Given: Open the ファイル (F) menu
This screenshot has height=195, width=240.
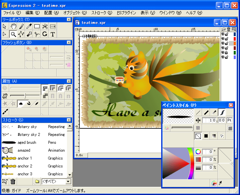Looking at the screenshot, I should [x=12, y=13].
